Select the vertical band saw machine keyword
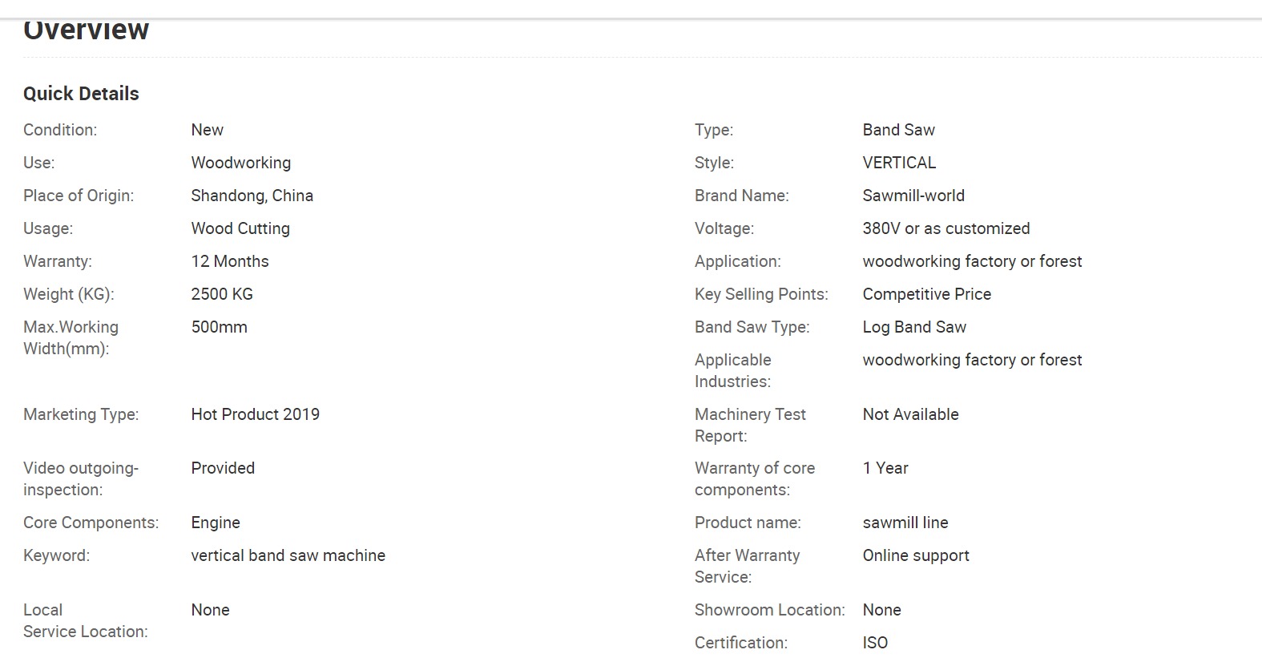1262x670 pixels. coord(288,555)
